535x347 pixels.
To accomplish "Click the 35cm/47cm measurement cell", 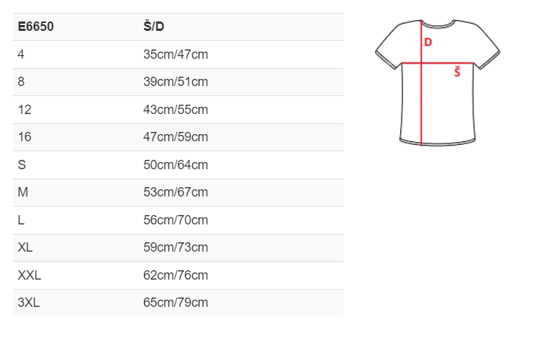I will click(x=176, y=54).
